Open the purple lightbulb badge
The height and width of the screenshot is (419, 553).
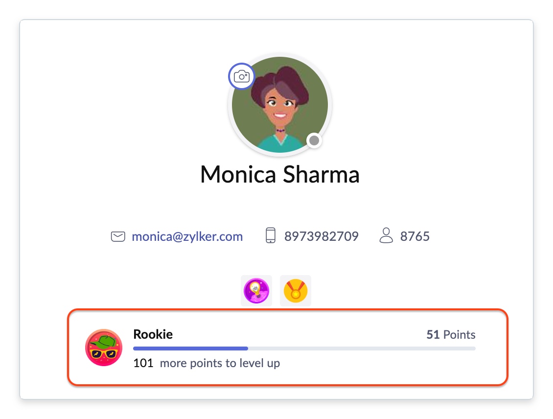coord(256,291)
